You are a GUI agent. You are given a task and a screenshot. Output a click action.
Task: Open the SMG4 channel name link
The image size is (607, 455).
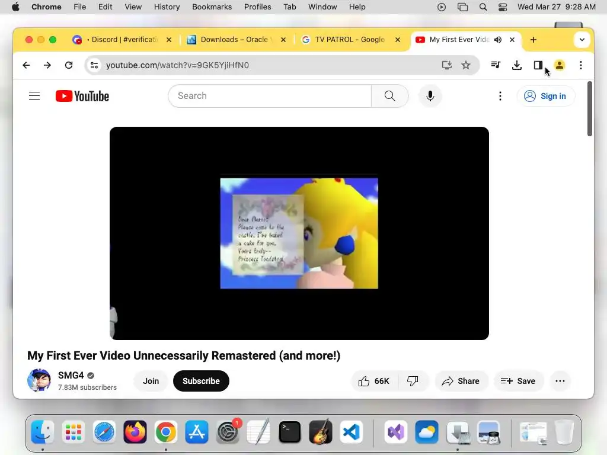(x=71, y=375)
